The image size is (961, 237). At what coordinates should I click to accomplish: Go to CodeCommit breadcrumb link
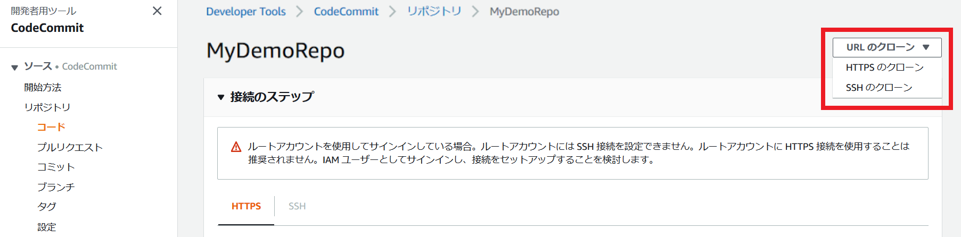[x=346, y=12]
